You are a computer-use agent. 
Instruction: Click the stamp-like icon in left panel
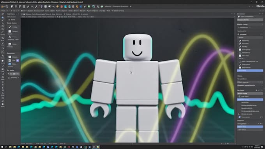(10, 37)
